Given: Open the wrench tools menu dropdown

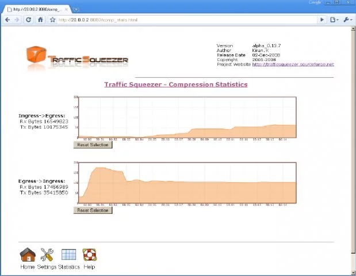Looking at the screenshot, I should 347,20.
